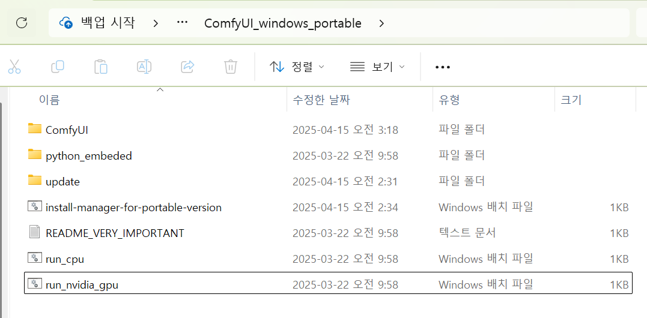Image resolution: width=647 pixels, height=318 pixels.
Task: Open the Sort (정렬) dropdown
Action: (x=297, y=67)
